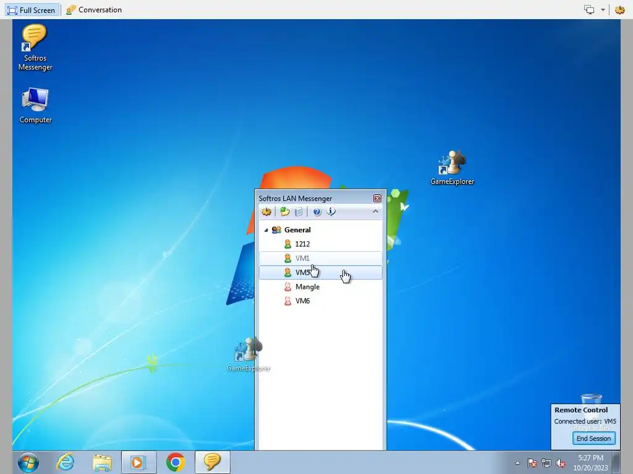Image resolution: width=633 pixels, height=474 pixels.
Task: Click Softros Messenger taskbar button
Action: [x=213, y=462]
